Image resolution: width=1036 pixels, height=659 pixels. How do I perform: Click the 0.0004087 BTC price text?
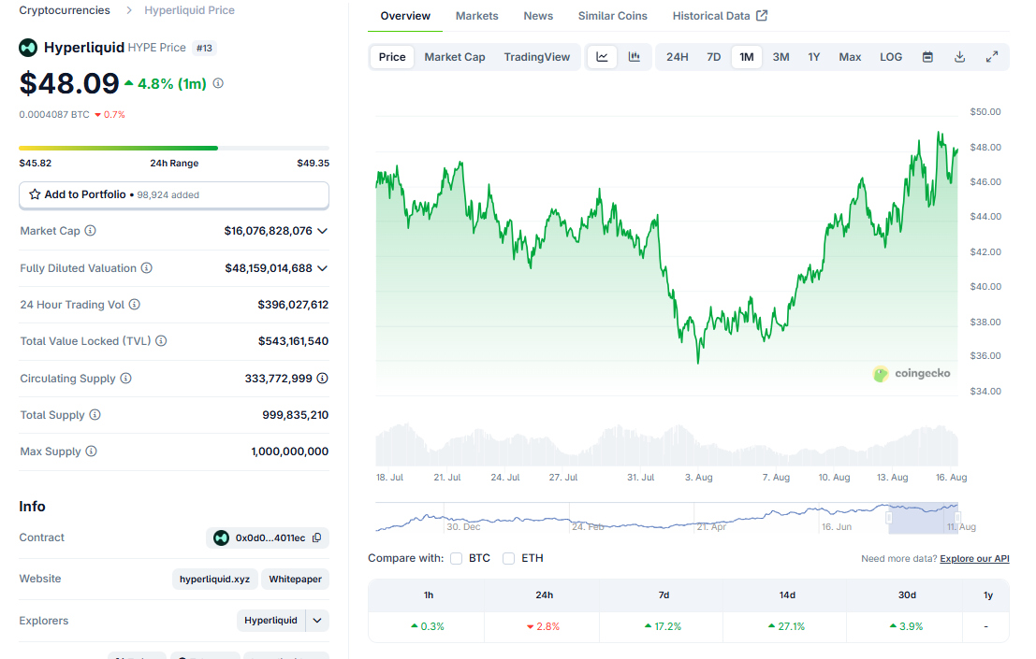pyautogui.click(x=54, y=114)
